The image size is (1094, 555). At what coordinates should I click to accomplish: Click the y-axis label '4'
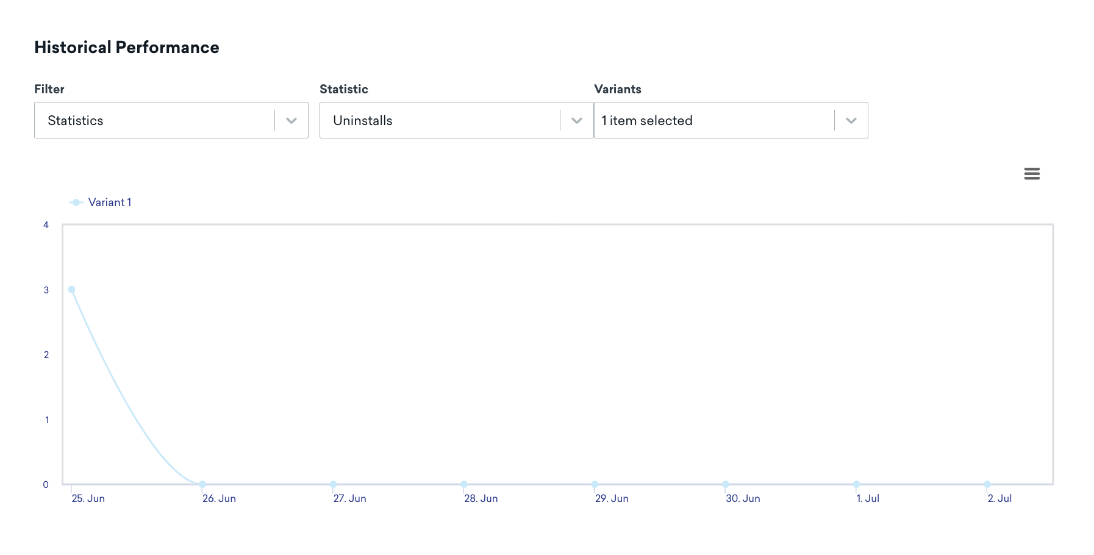click(46, 225)
